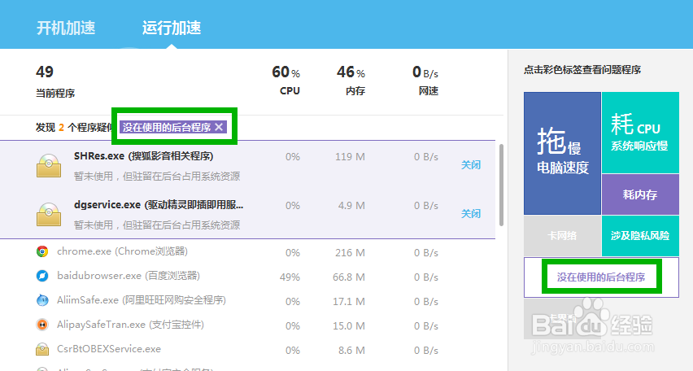This screenshot has height=371, width=693.
Task: Open the 耗内存 tile
Action: click(640, 194)
